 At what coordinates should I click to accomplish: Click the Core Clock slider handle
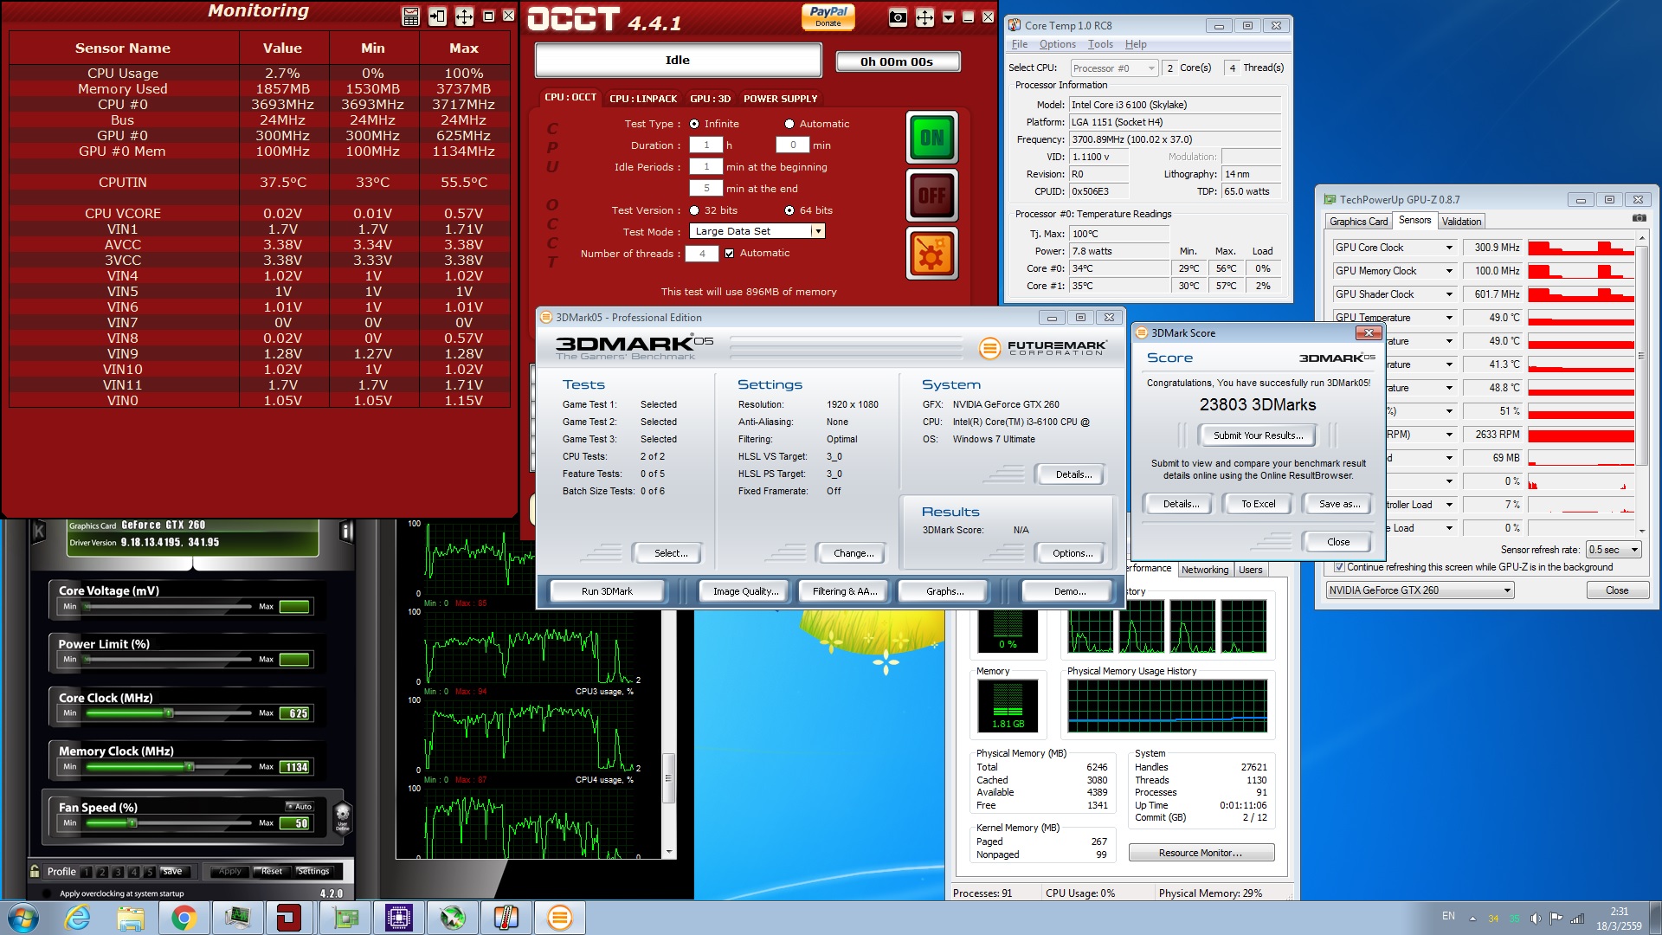pos(169,713)
